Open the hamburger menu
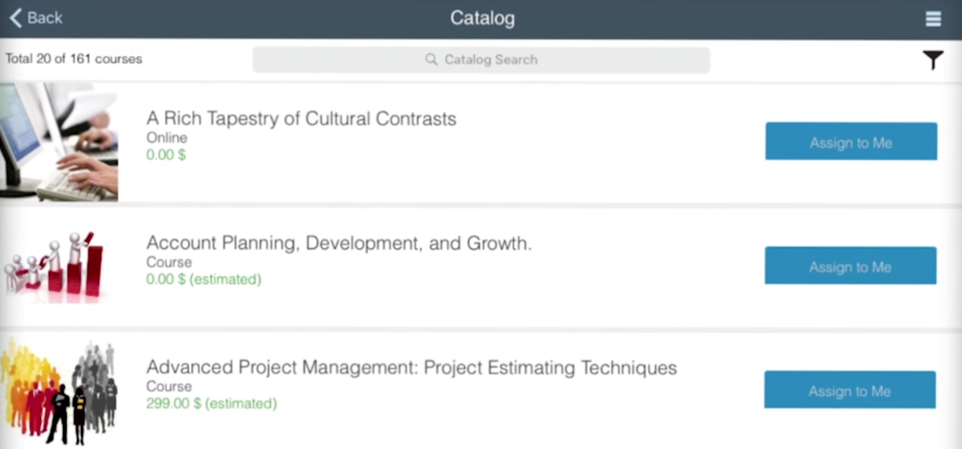The width and height of the screenshot is (962, 449). pos(933,19)
